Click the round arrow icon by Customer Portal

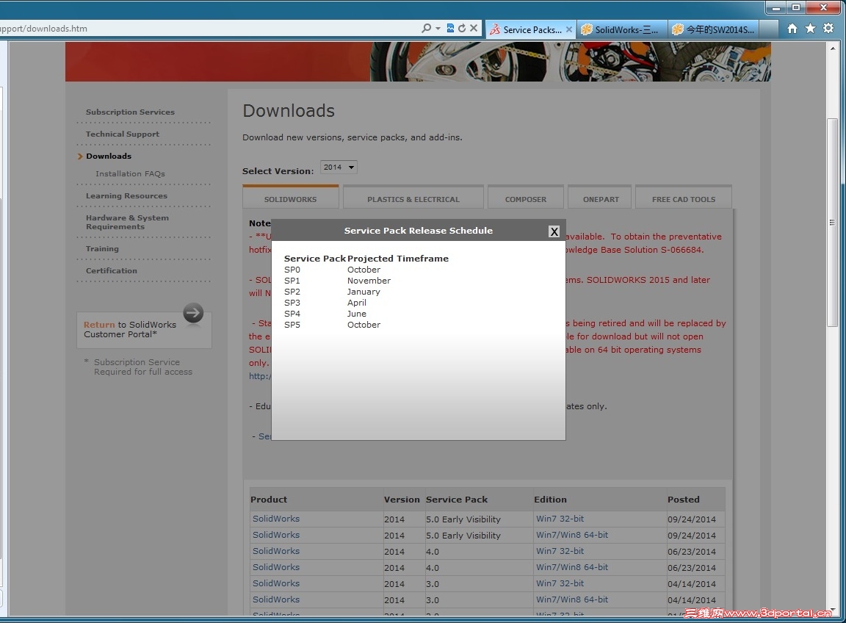click(x=193, y=312)
